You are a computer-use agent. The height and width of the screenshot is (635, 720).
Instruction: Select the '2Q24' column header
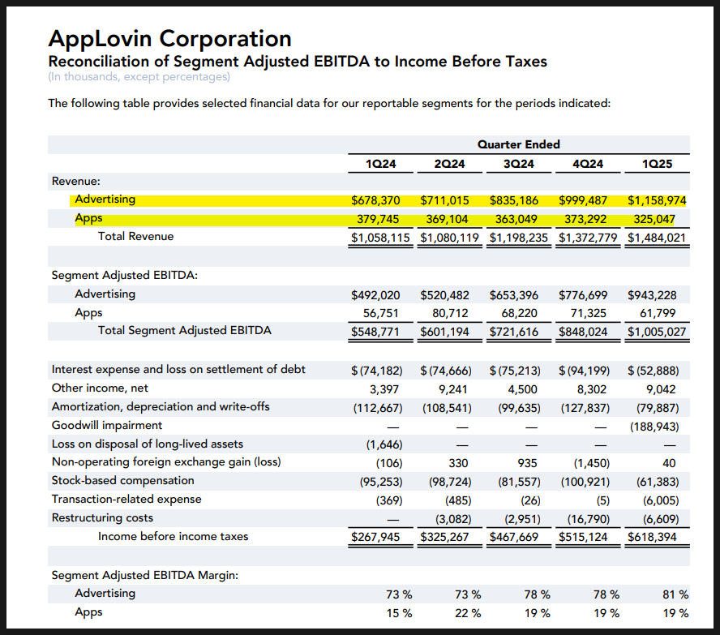[449, 164]
